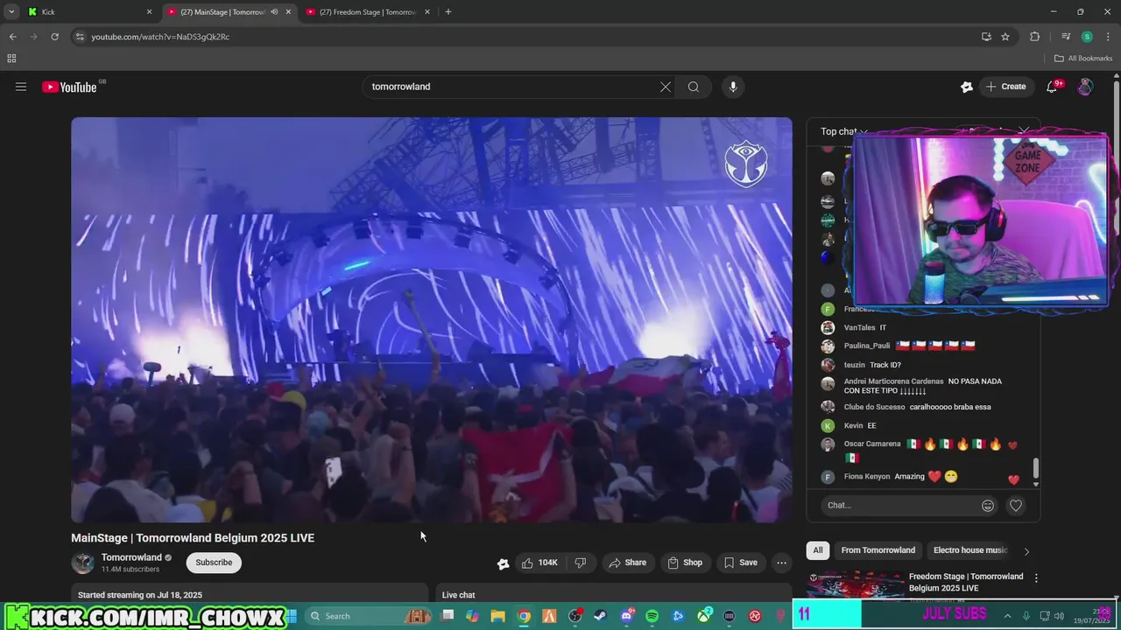Open Chrome profile S avatar
This screenshot has height=630, width=1121.
1087,37
